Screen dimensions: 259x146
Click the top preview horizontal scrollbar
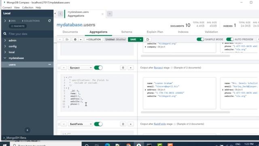point(185,56)
